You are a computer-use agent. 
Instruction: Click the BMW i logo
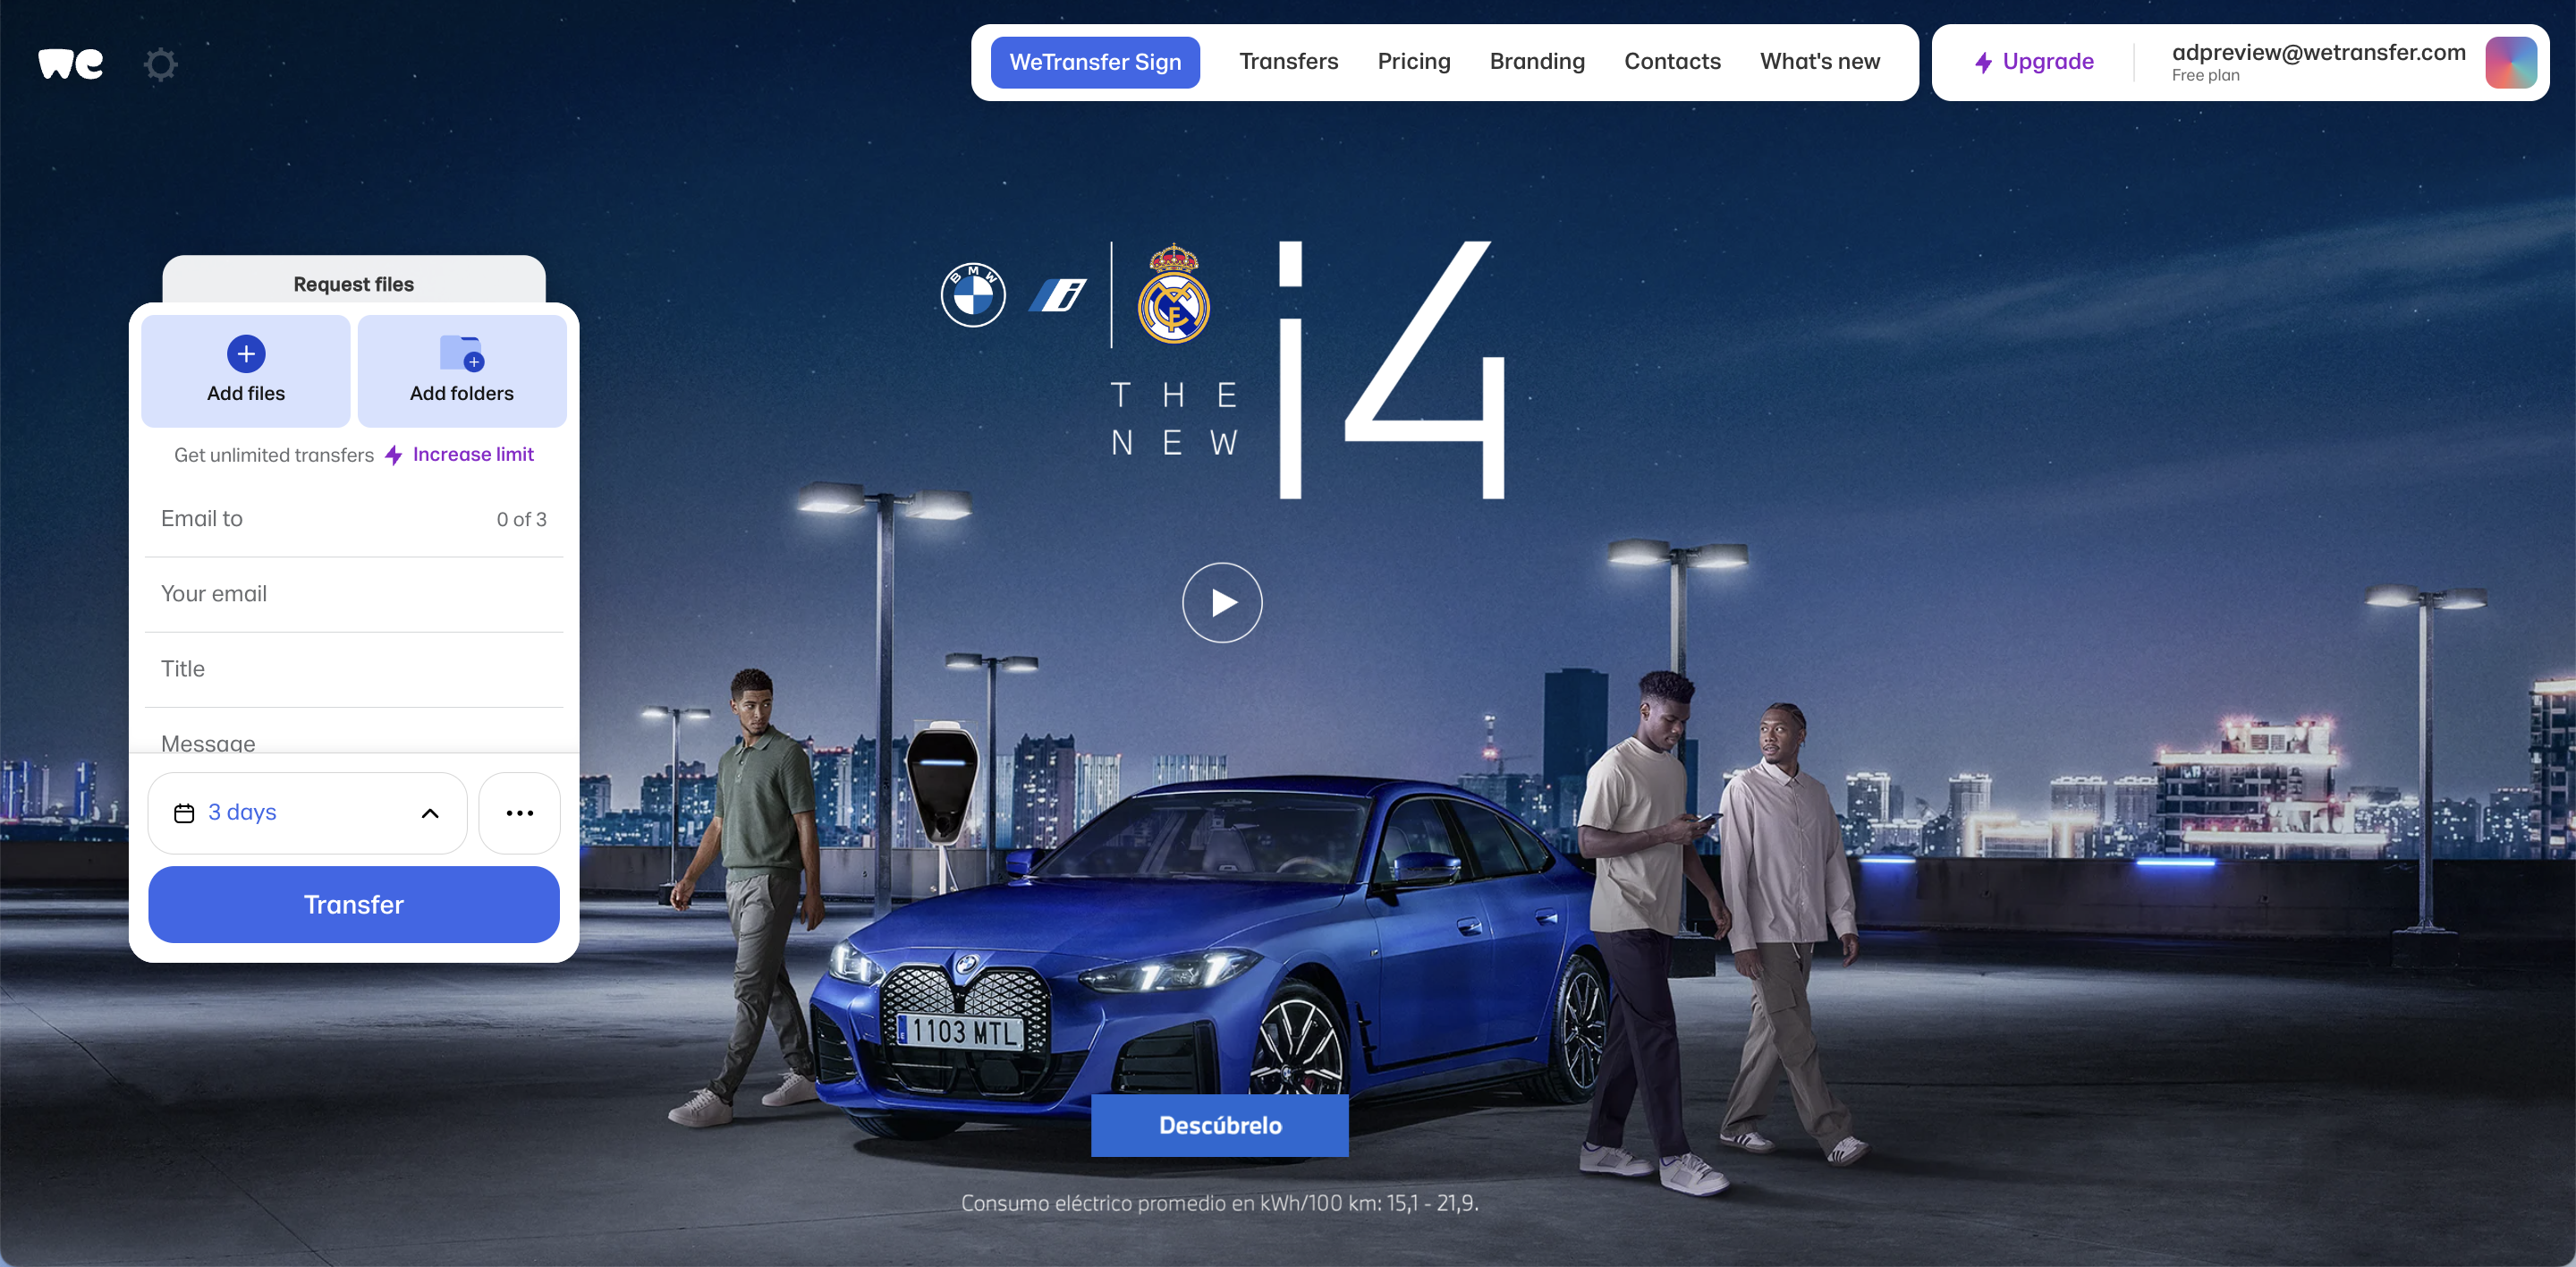coord(1058,295)
